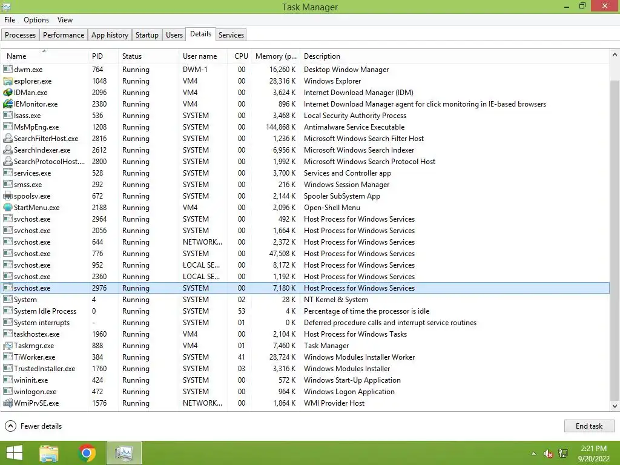Click the SearchIndexer.exe icon
The image size is (620, 465).
click(x=7, y=150)
